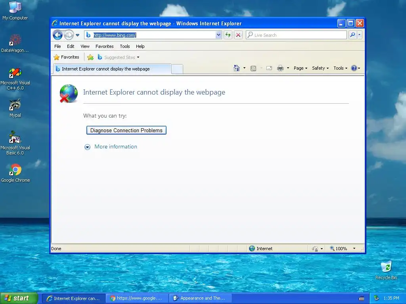Click the Forward navigation arrow
Image resolution: width=406 pixels, height=304 pixels.
coord(69,35)
